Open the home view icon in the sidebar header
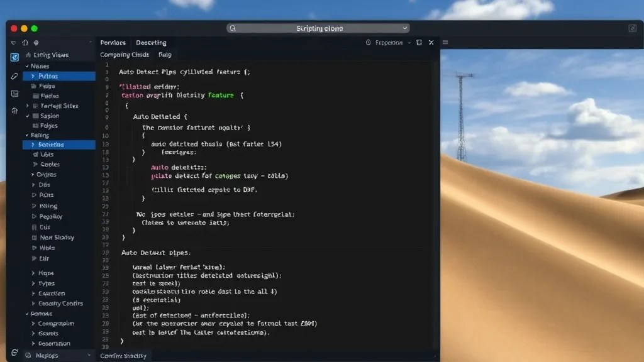 tap(25, 42)
